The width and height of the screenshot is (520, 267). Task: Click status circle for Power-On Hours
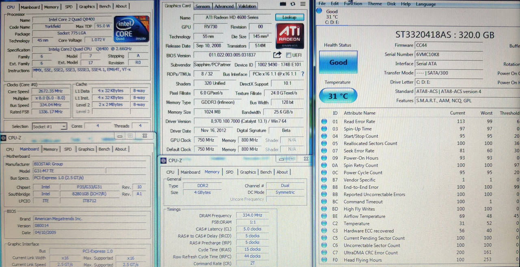click(x=324, y=158)
